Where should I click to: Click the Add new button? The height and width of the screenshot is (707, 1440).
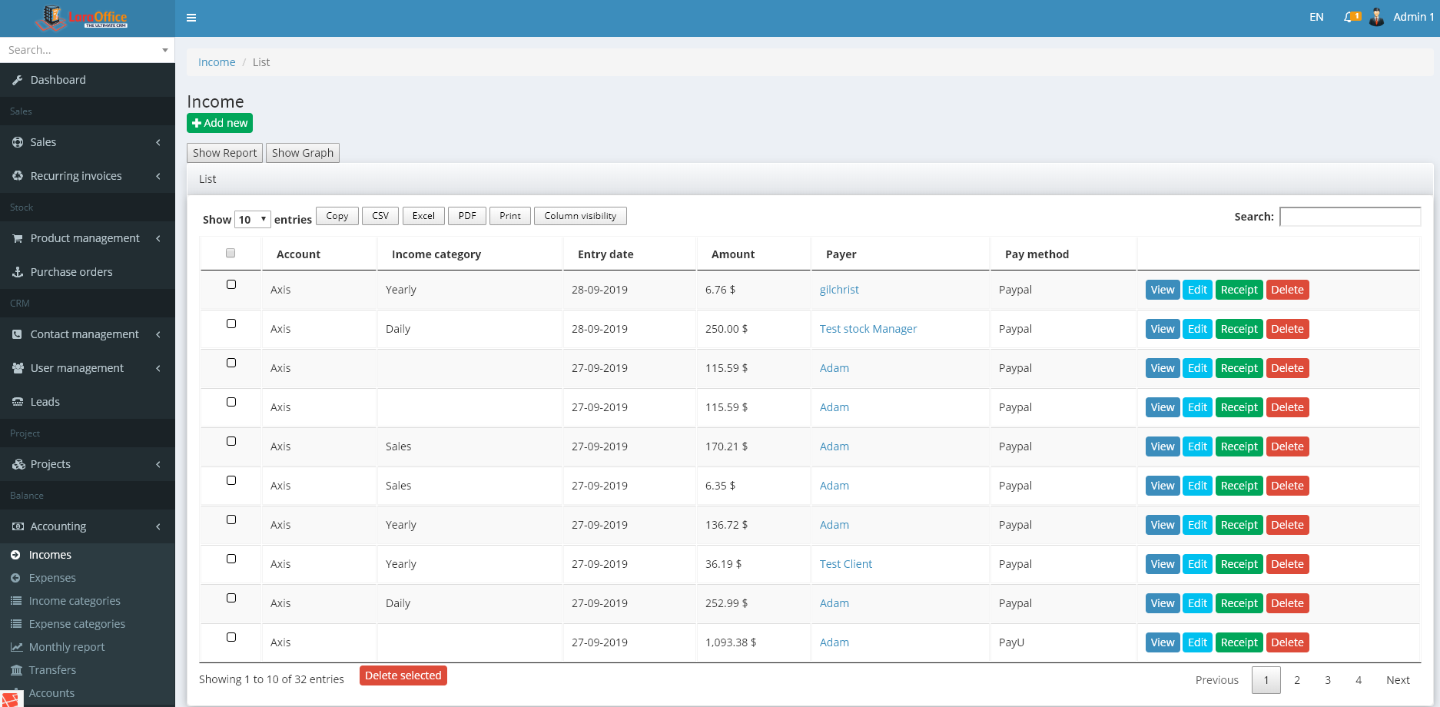[x=220, y=123]
